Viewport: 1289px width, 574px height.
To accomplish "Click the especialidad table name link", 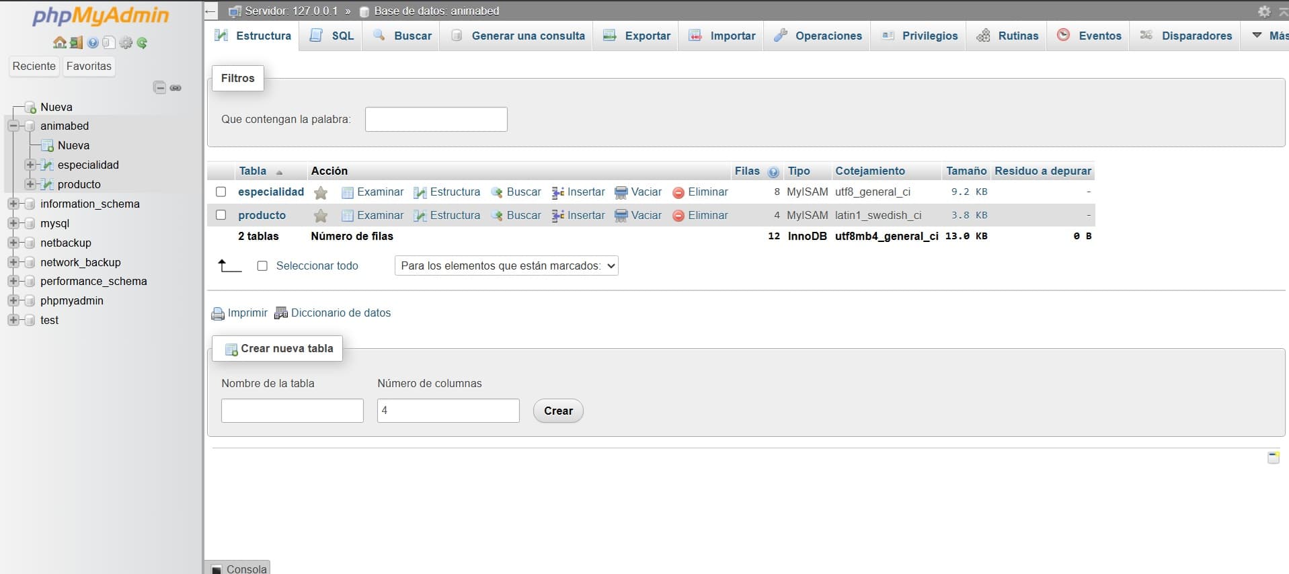I will click(x=271, y=192).
